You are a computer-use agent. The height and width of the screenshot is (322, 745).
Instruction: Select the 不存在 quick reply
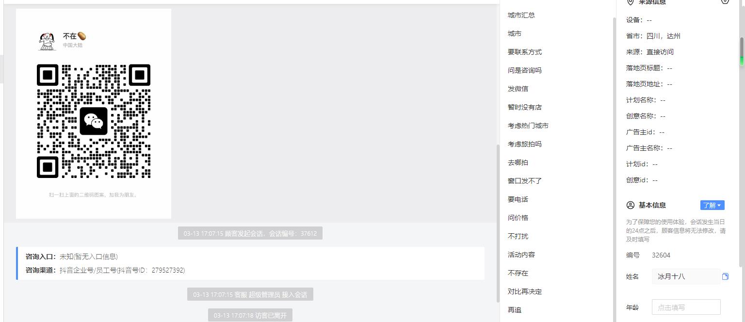click(518, 273)
